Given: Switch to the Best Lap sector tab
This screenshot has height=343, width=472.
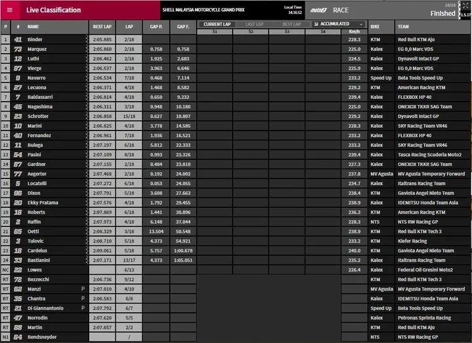Looking at the screenshot, I should pos(291,24).
